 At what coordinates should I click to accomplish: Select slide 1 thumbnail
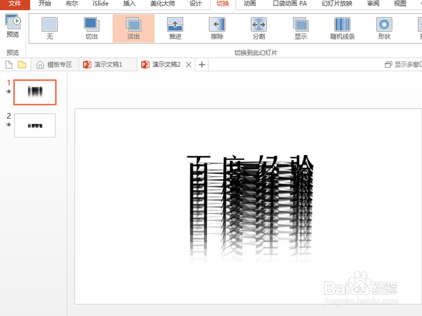point(35,92)
